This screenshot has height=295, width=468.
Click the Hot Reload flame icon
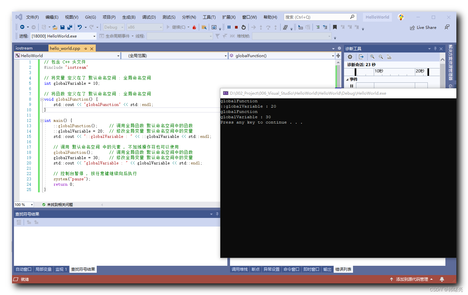[x=194, y=27]
